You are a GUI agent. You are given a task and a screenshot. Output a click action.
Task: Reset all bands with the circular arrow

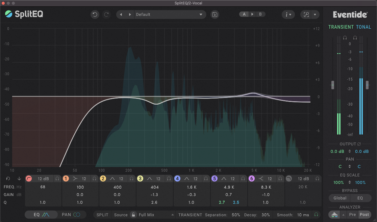point(8,178)
